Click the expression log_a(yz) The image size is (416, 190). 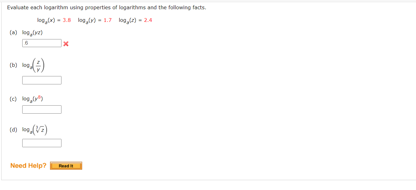[32, 32]
